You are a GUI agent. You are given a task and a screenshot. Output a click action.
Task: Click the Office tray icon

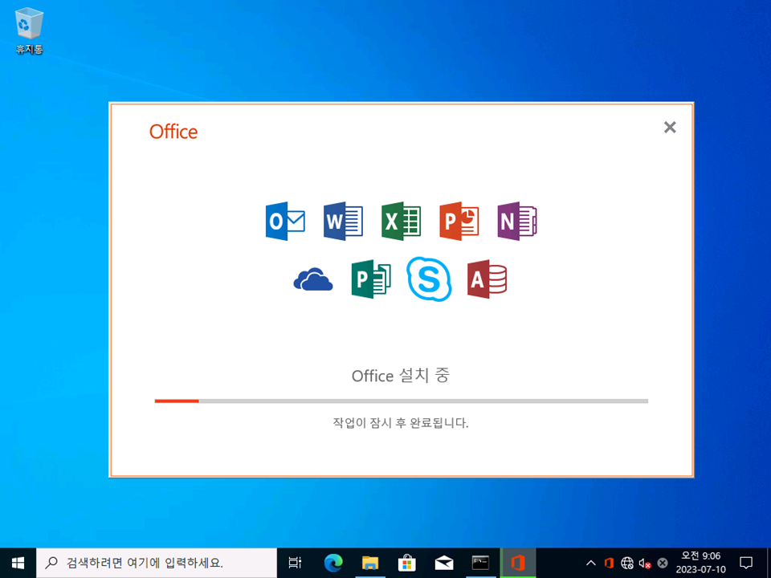point(609,563)
